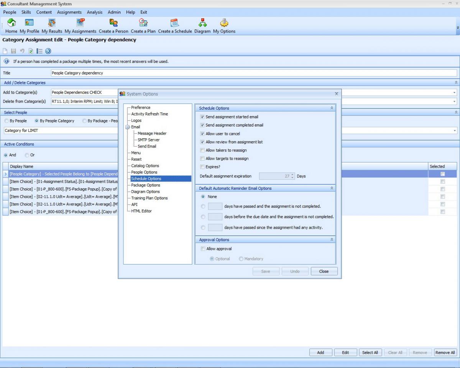Select the Or condition radio button

(27, 155)
